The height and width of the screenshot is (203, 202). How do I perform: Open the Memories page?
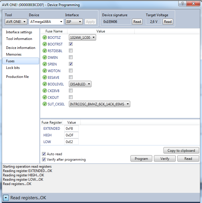pyautogui.click(x=14, y=54)
